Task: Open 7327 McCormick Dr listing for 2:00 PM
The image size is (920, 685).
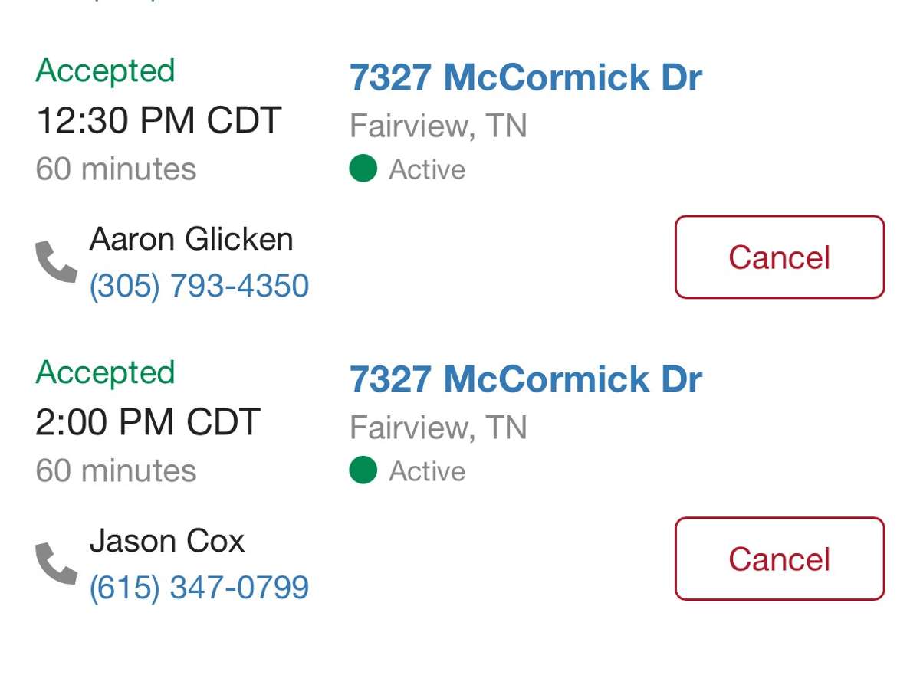Action: click(526, 379)
